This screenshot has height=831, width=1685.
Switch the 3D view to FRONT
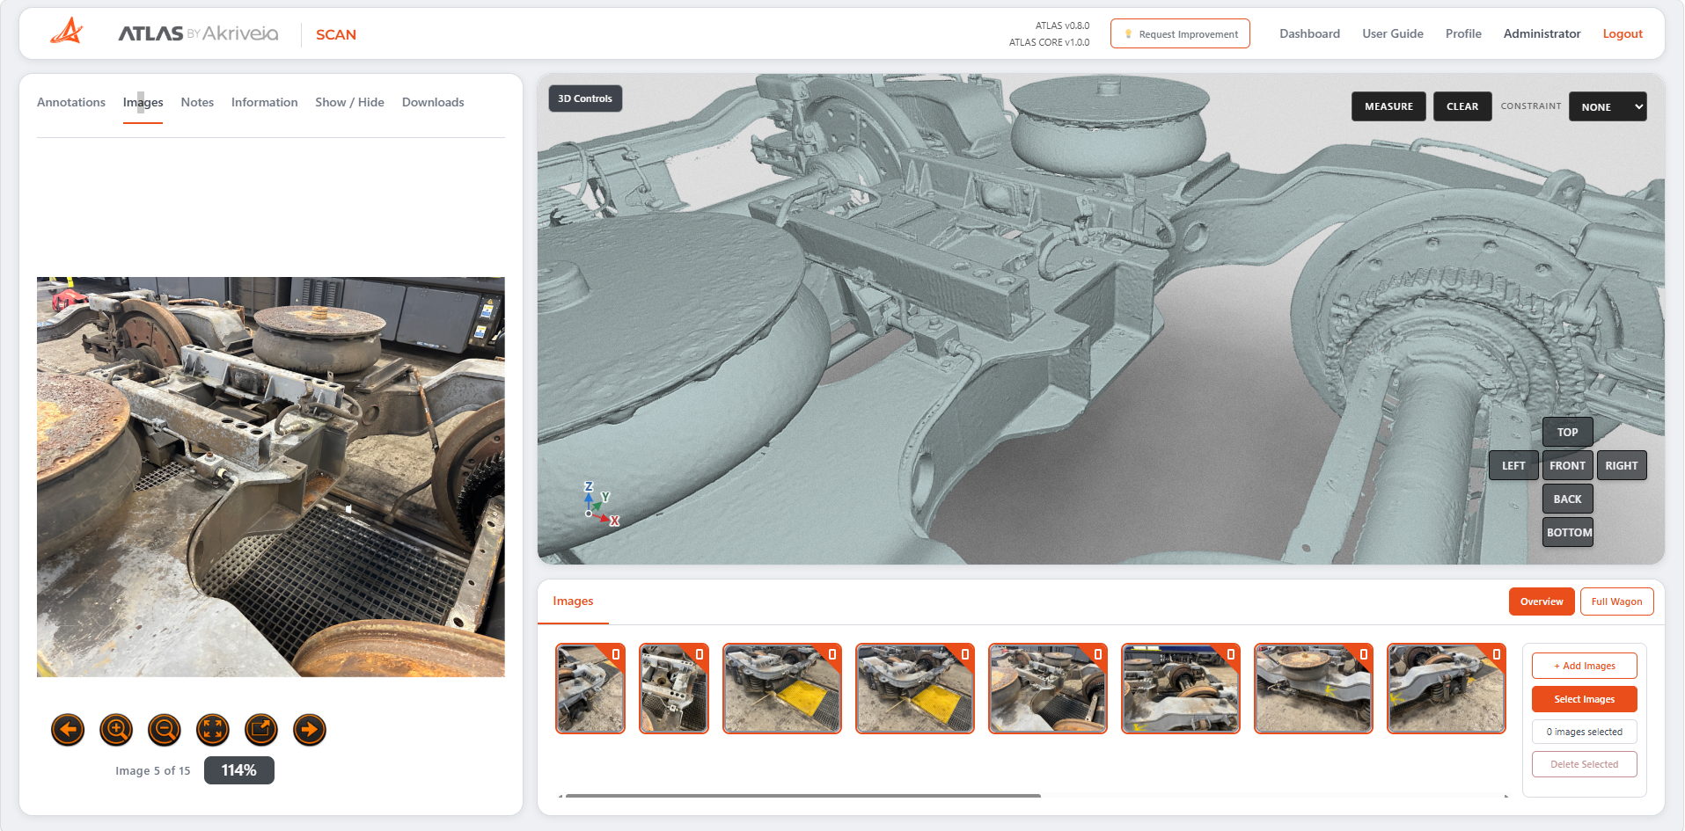[x=1568, y=465]
